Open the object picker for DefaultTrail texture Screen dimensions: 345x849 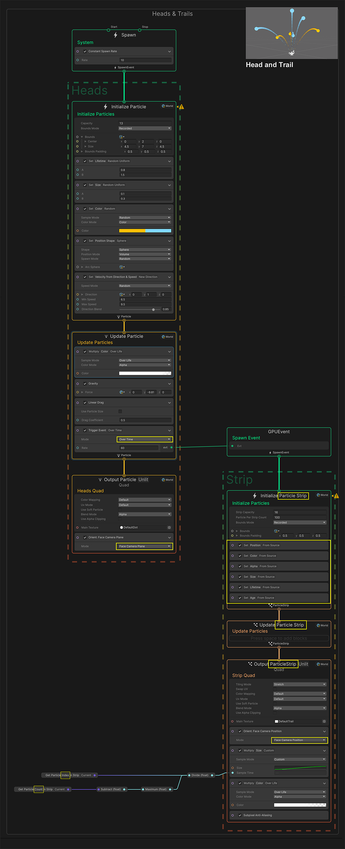(x=324, y=721)
